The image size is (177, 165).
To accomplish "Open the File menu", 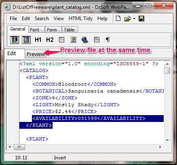I will 13,19.
